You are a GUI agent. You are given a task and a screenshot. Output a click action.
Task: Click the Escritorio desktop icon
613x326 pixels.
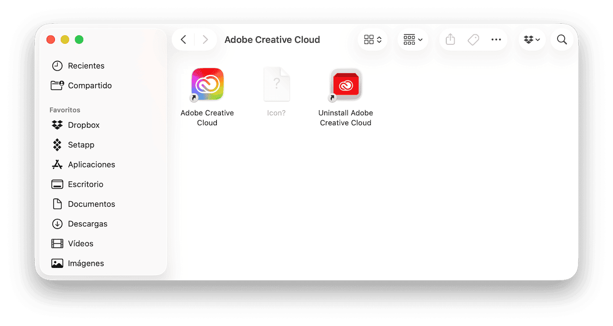[57, 184]
